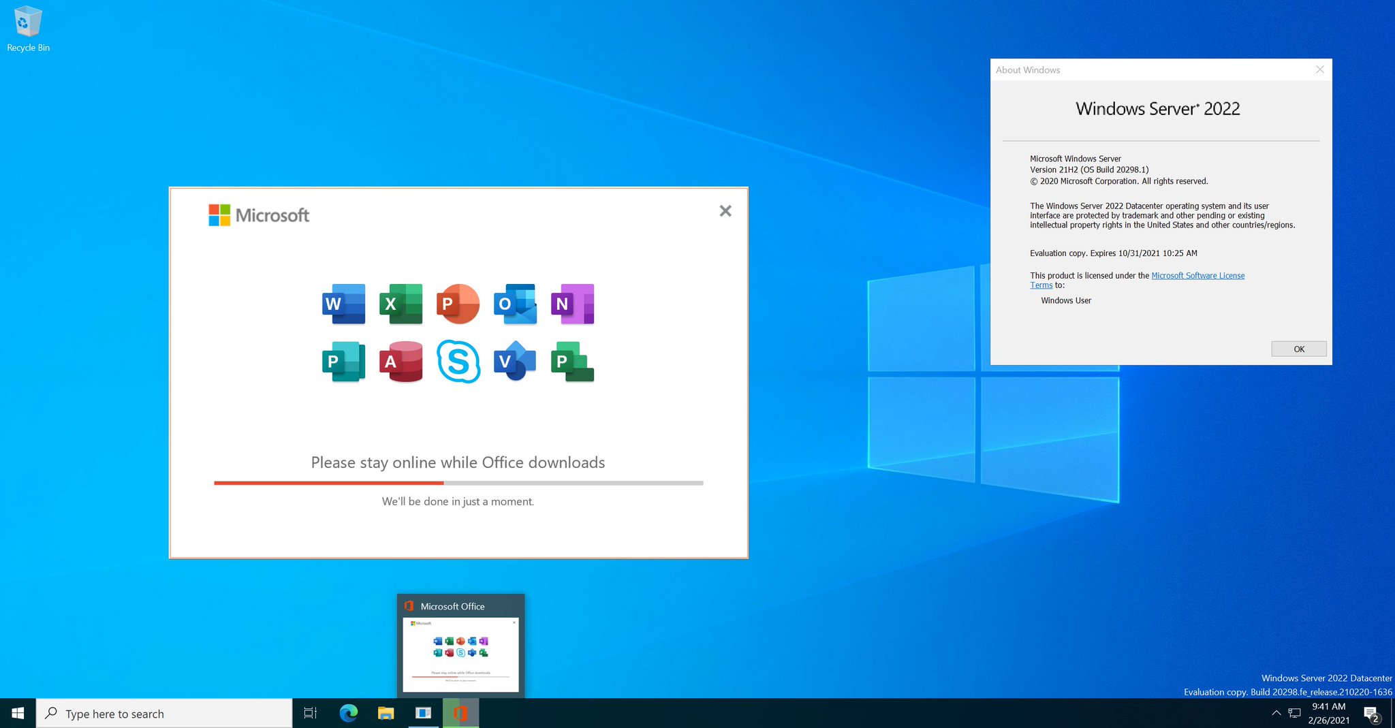The width and height of the screenshot is (1395, 728).
Task: Launch Microsoft Edge from the taskbar
Action: (x=349, y=713)
